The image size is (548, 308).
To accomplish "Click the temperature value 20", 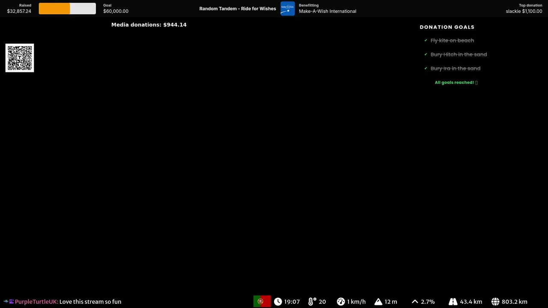I will click(322, 302).
